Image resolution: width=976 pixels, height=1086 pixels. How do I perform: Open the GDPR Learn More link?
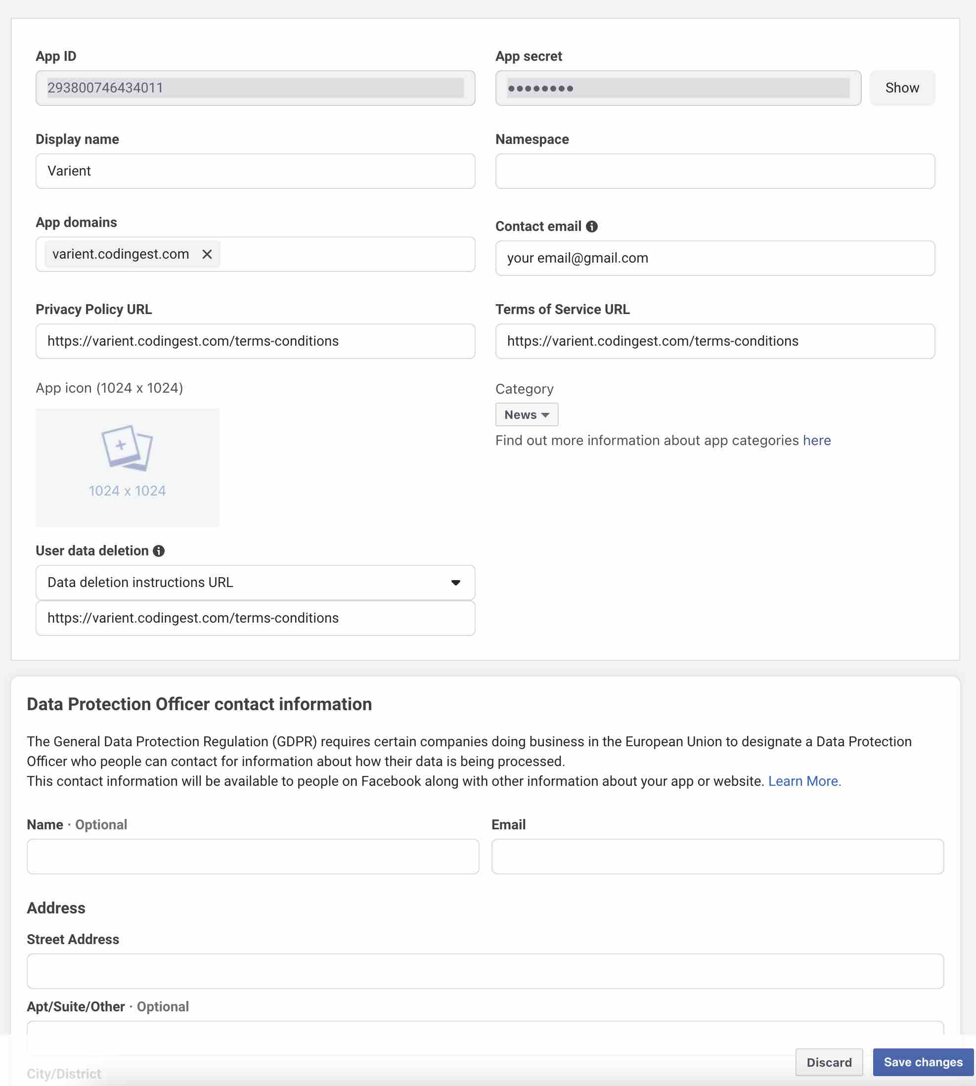coord(804,781)
